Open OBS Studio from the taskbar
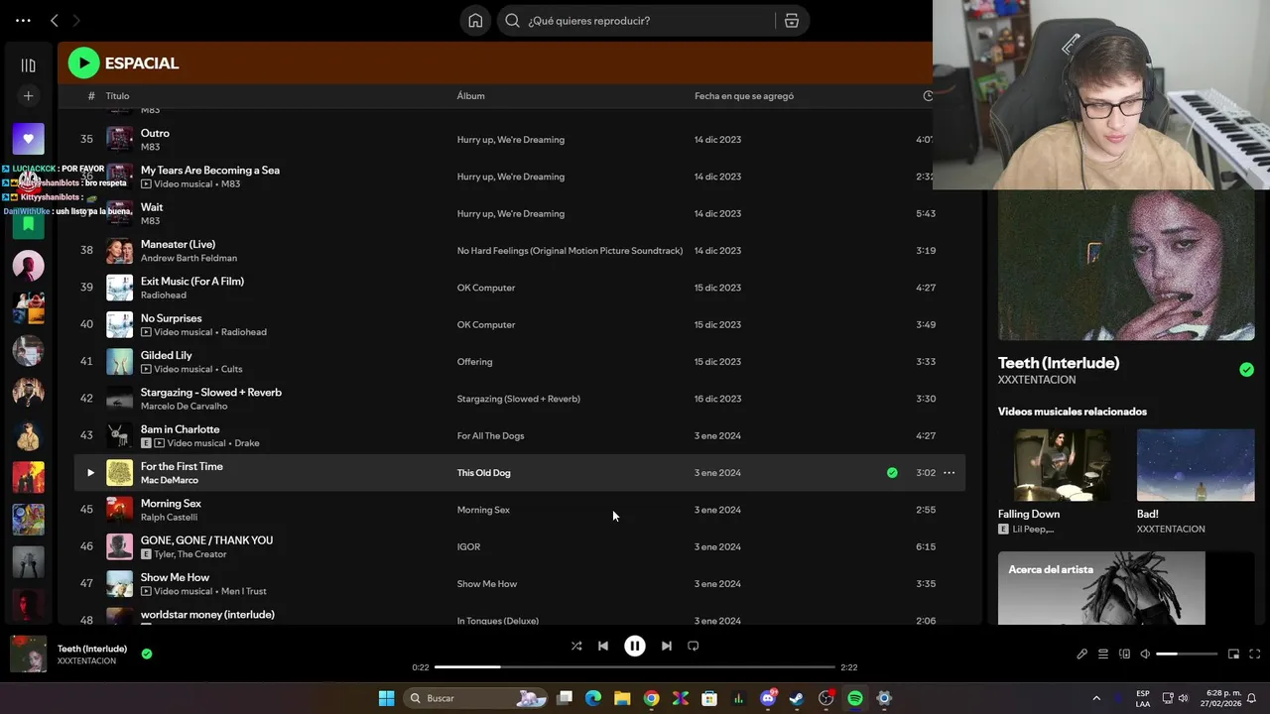The width and height of the screenshot is (1270, 714). (825, 698)
